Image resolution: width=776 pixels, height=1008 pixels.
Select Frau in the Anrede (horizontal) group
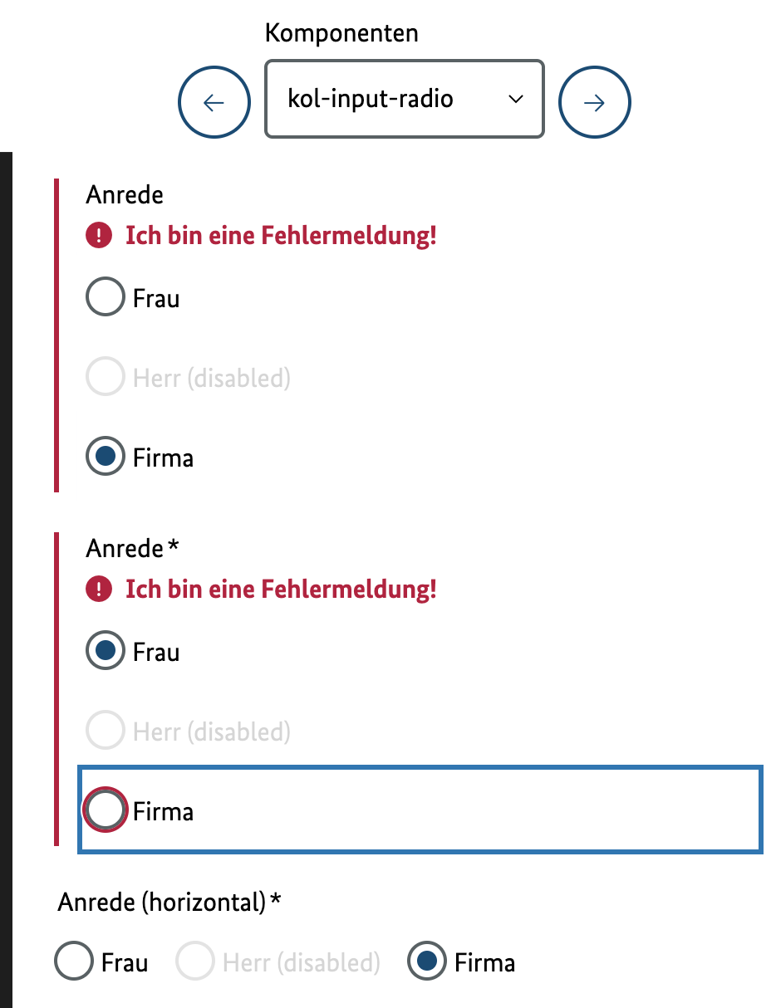(x=73, y=961)
